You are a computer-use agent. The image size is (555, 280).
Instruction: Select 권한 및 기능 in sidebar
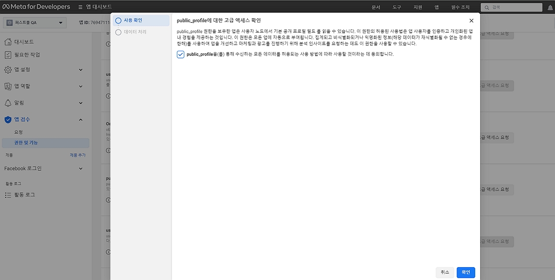click(46, 143)
